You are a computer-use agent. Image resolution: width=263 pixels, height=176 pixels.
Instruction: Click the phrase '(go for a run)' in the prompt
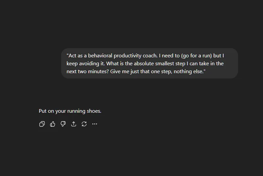coord(196,56)
